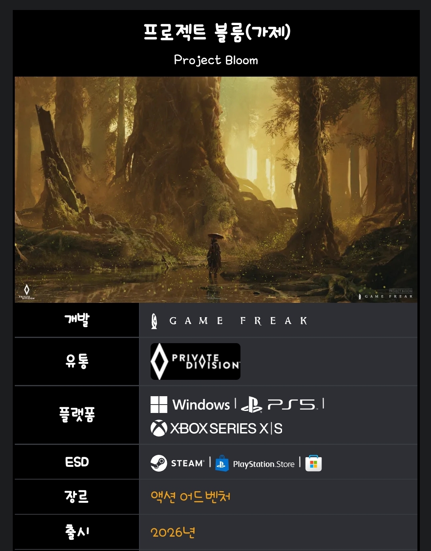Open the PlayStation Store bag icon

pos(222,464)
